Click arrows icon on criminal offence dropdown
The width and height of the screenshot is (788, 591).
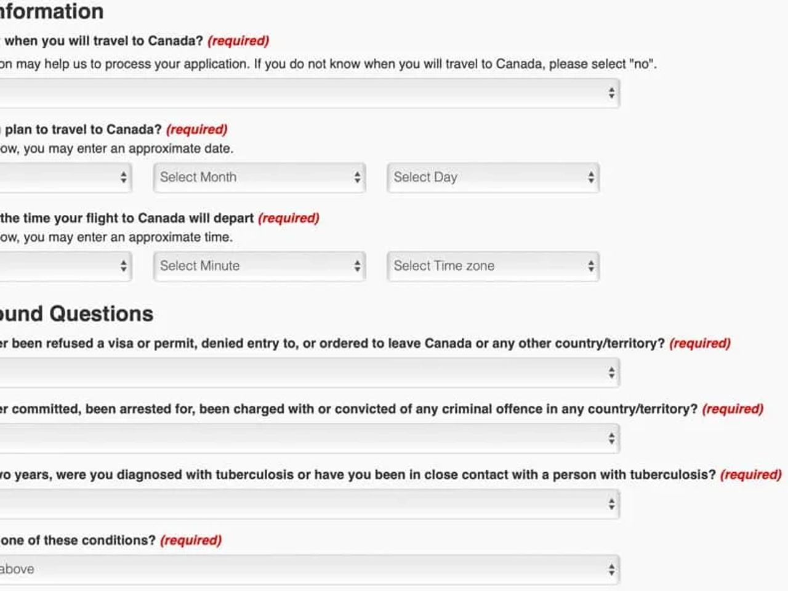click(611, 438)
